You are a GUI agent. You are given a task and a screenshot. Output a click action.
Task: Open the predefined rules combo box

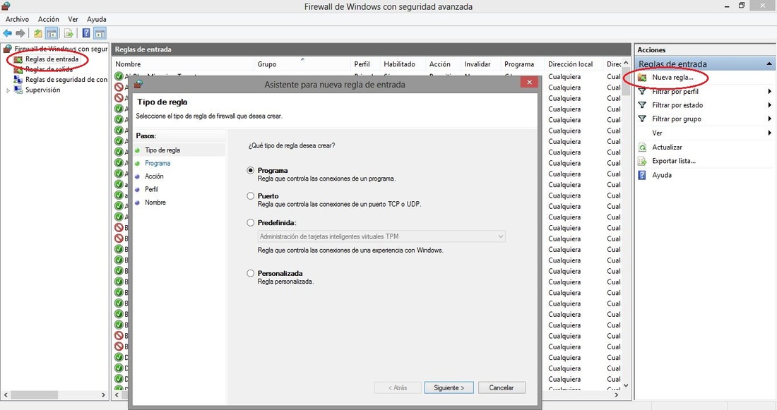tap(381, 236)
